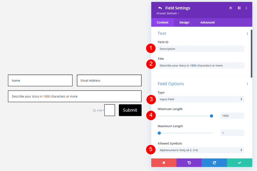This screenshot has height=171, width=257.
Task: Adjust the Minimum Length slider handle
Action: pos(211,116)
